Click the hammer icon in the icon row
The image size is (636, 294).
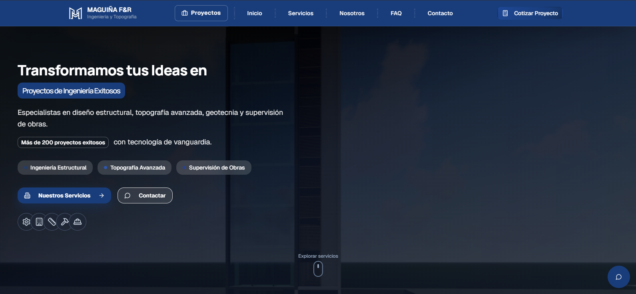coord(65,222)
